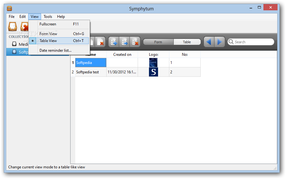Click the new collection tray icon

pyautogui.click(x=13, y=26)
